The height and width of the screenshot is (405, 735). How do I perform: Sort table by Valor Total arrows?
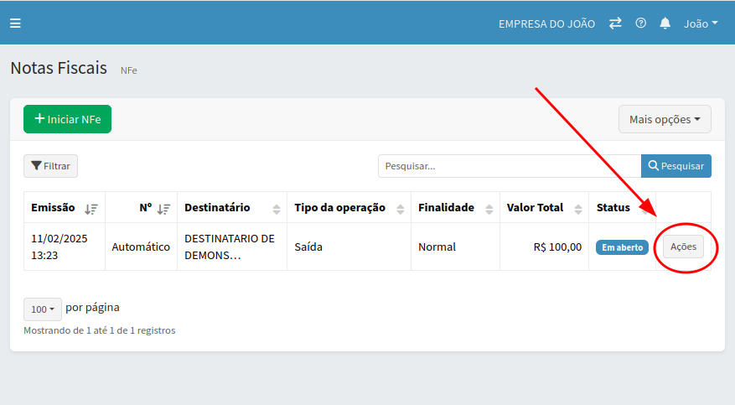click(577, 209)
